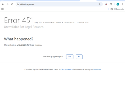Click the 'Was this page helpful?' text
This screenshot has width=125, height=109.
point(53,57)
